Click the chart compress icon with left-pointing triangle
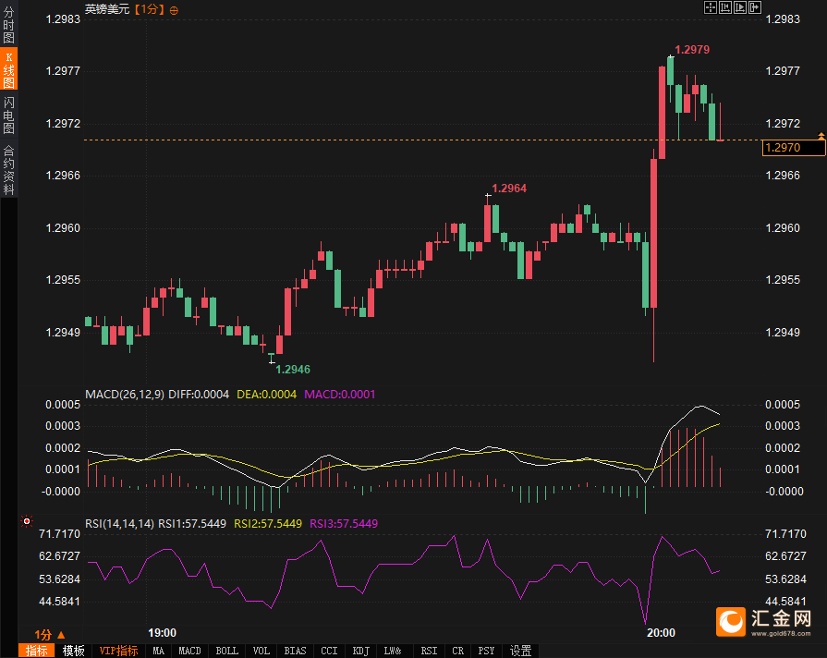Image resolution: width=827 pixels, height=658 pixels. click(x=725, y=7)
